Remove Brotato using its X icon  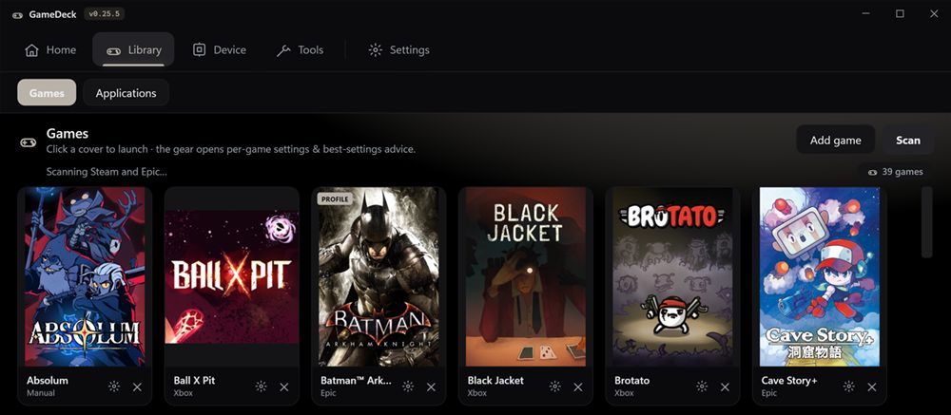tap(725, 387)
